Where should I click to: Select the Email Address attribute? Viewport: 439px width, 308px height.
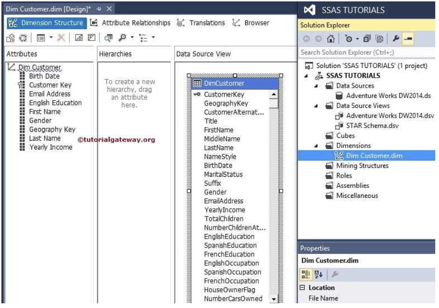coord(50,94)
